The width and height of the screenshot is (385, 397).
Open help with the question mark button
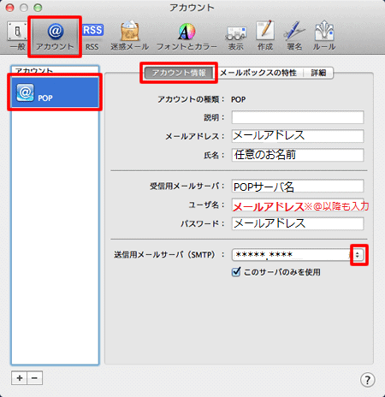368,380
